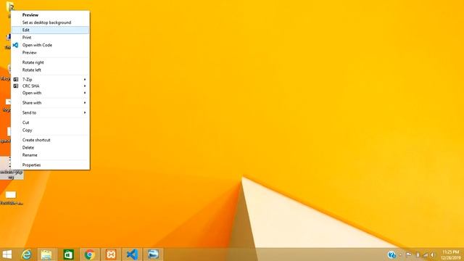
Task: Launch Internet Explorer from the taskbar
Action: 26,254
